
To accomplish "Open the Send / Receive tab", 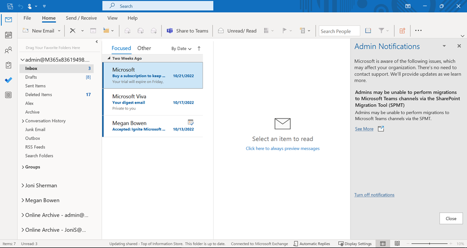I will pos(81,18).
